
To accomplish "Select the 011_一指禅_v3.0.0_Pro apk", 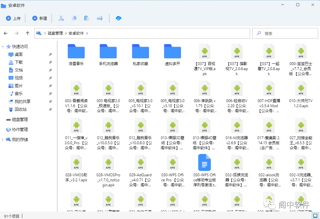I will 76,134.
